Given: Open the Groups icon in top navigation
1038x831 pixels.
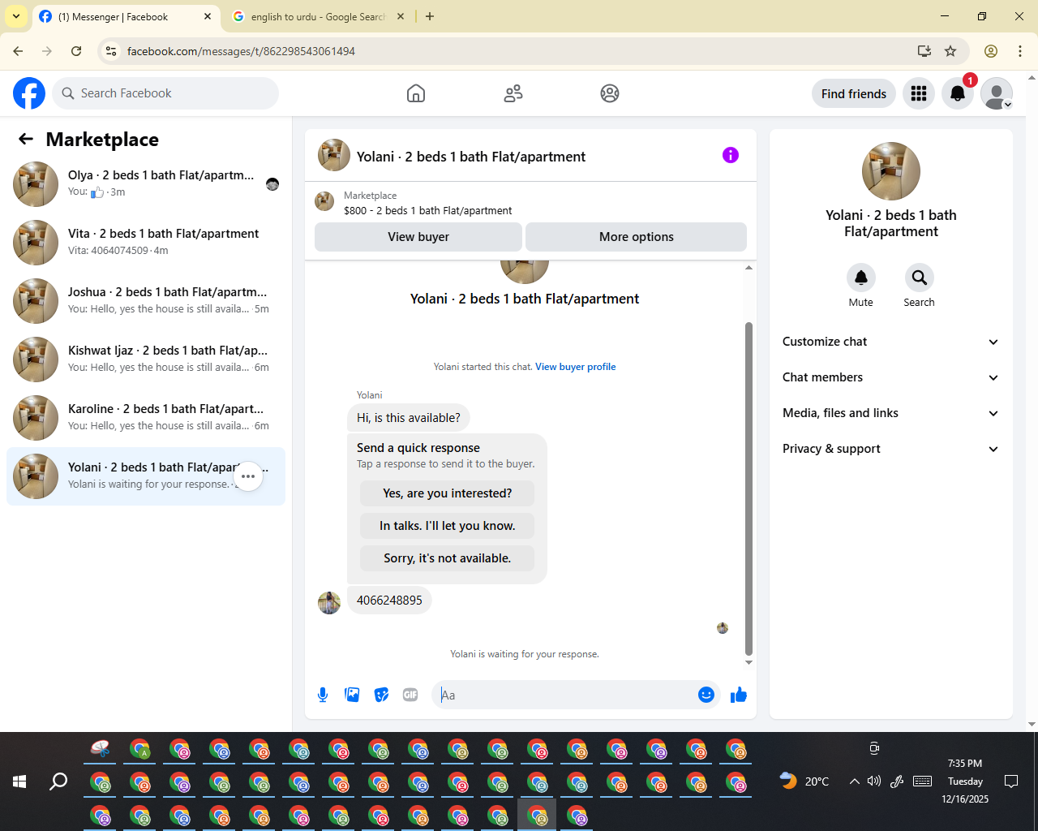Looking at the screenshot, I should (610, 93).
